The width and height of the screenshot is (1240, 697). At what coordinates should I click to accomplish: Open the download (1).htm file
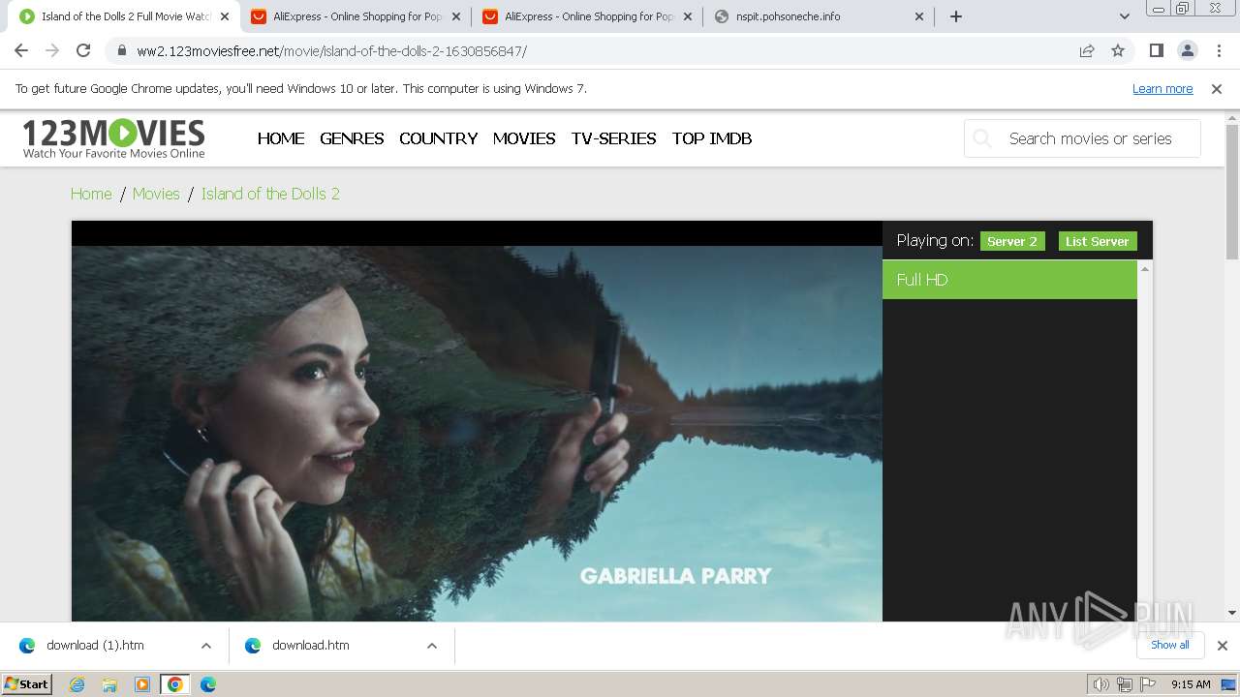tap(95, 646)
